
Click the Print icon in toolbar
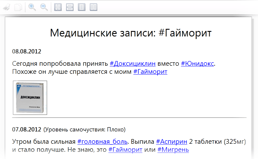(6, 7)
